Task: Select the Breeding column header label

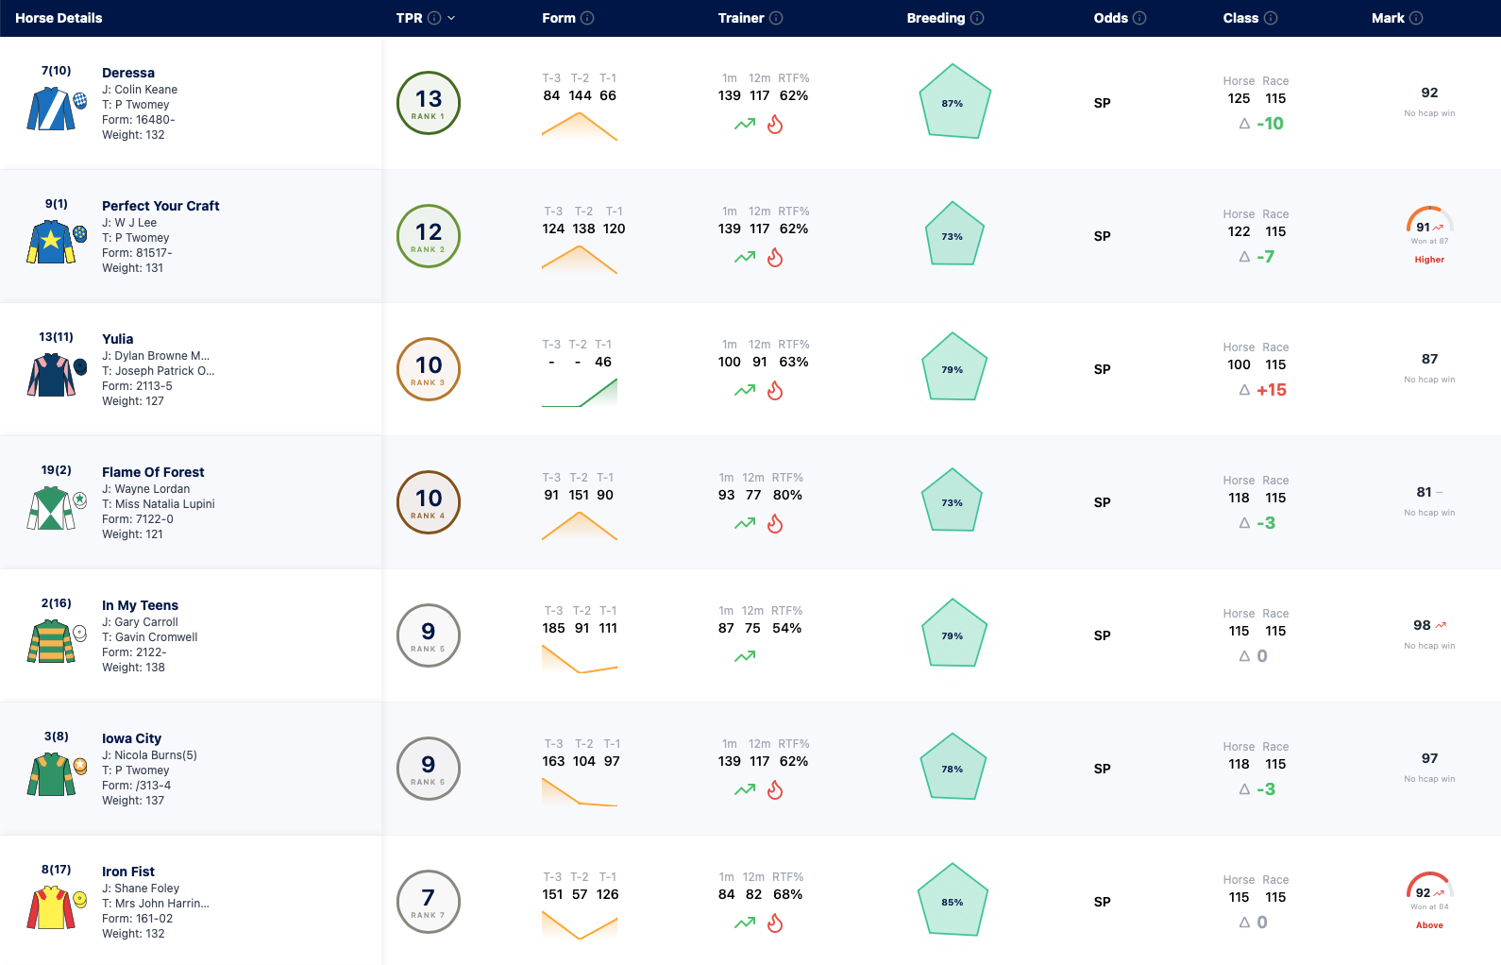Action: click(x=936, y=18)
